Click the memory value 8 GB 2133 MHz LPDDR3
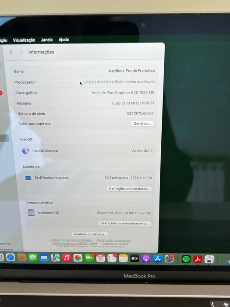Viewport: 230px width, 307px height. coord(133,103)
